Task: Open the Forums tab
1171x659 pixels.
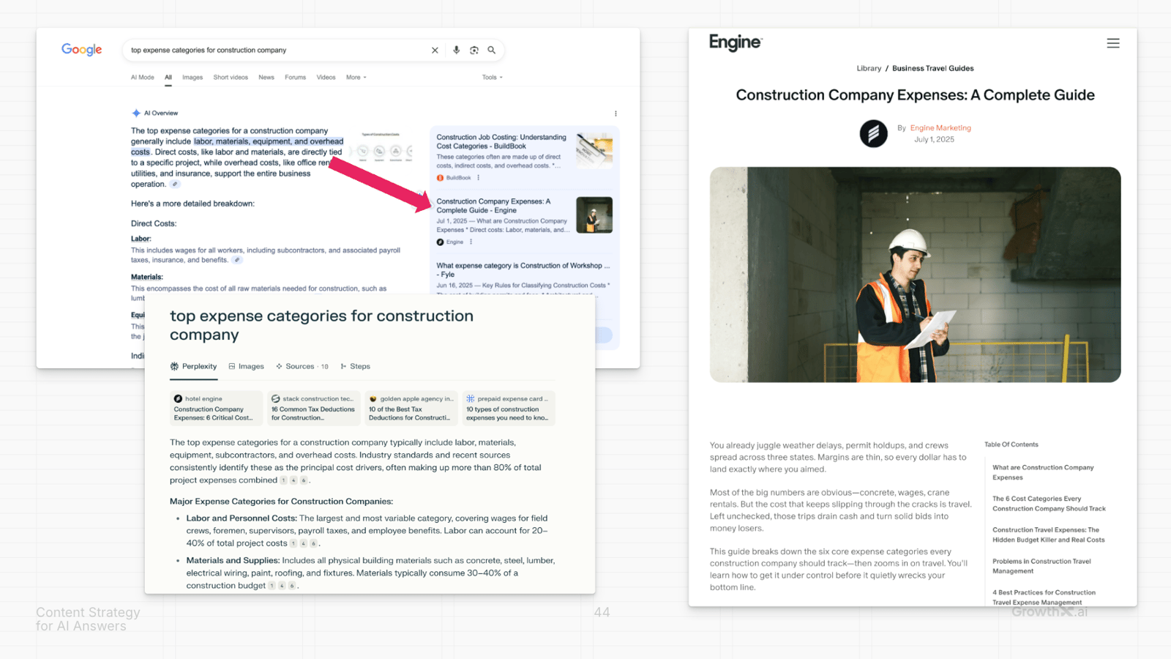Action: point(296,78)
